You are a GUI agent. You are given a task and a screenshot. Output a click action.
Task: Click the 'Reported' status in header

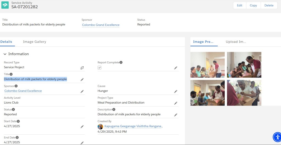[144, 24]
